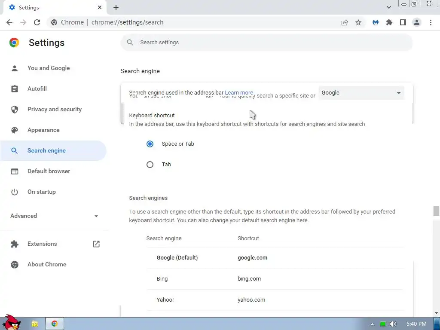The width and height of the screenshot is (440, 330).
Task: Click the Yahoo! search engine row
Action: click(275, 299)
